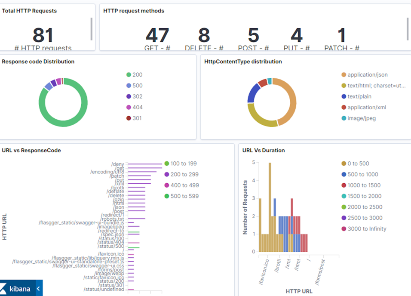Click the green /status/500 bar
Image resolution: width=411 pixels, height=296 pixels.
[134, 248]
